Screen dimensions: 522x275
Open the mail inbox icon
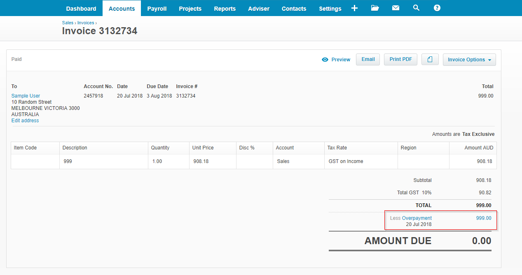[396, 8]
